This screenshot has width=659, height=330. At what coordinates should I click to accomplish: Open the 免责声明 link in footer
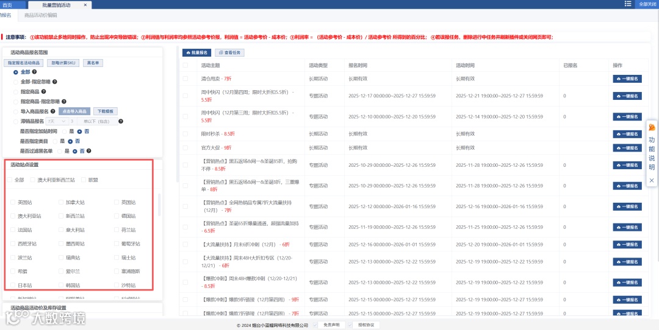point(331,325)
